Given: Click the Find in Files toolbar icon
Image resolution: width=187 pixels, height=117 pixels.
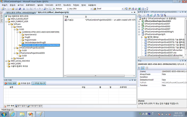Looking at the screenshot, I should pos(95,9).
